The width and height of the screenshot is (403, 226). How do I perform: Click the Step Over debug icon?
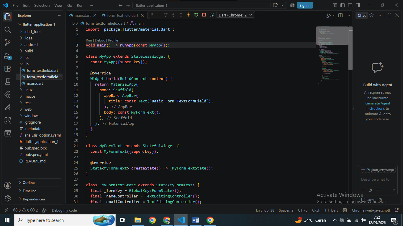click(x=166, y=15)
